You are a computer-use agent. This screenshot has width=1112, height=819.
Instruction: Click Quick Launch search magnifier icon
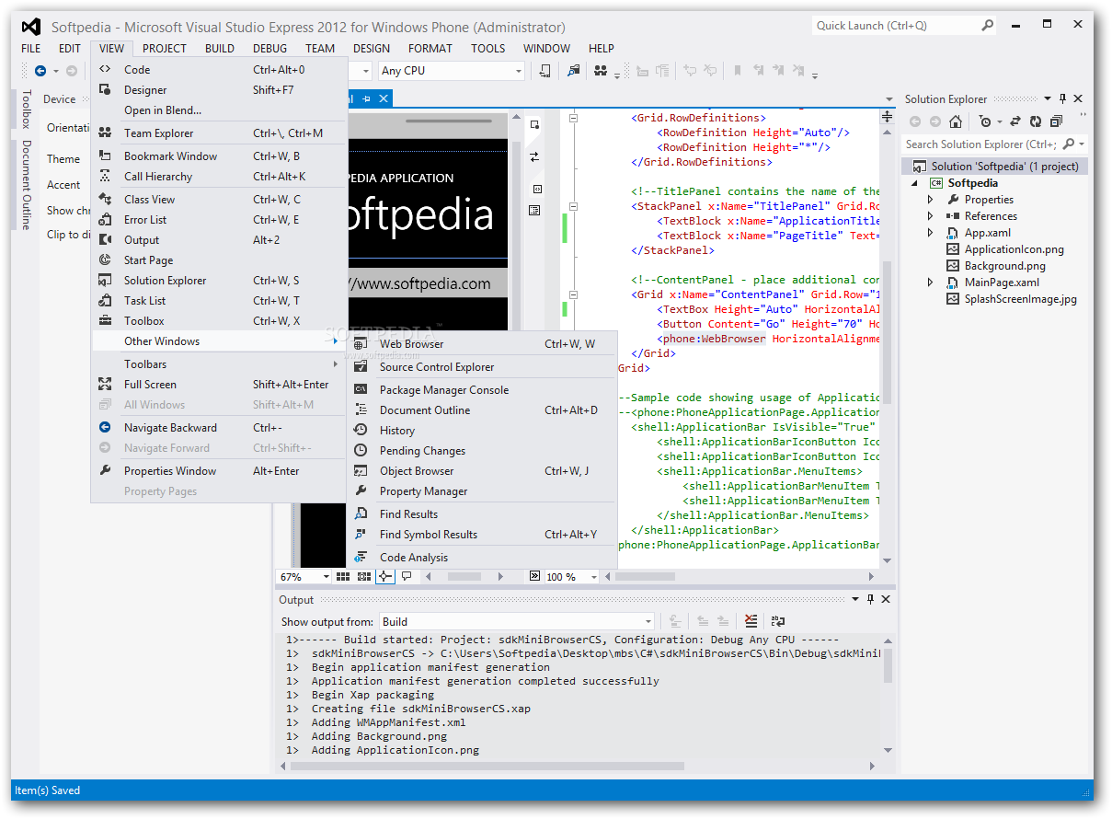(987, 26)
